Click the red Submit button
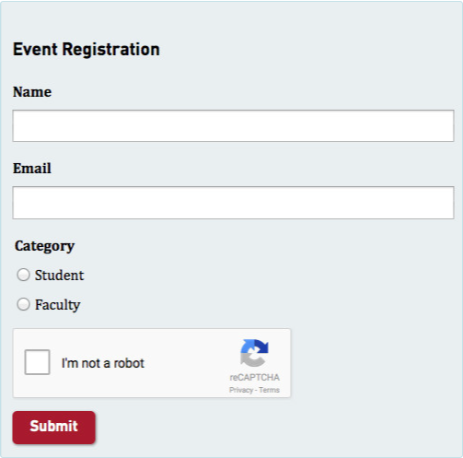Screen dimensions: 463x458 tap(54, 428)
